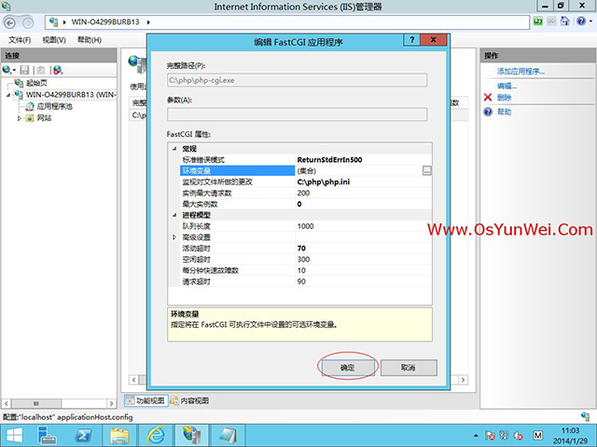The height and width of the screenshot is (447, 597).
Task: Click the 确定 button to confirm FastCGI settings
Action: (347, 368)
